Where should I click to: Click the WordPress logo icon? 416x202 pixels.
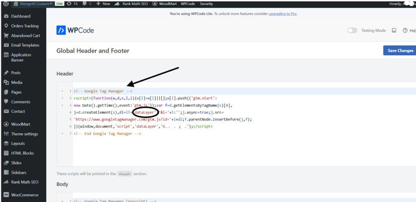tap(6, 4)
